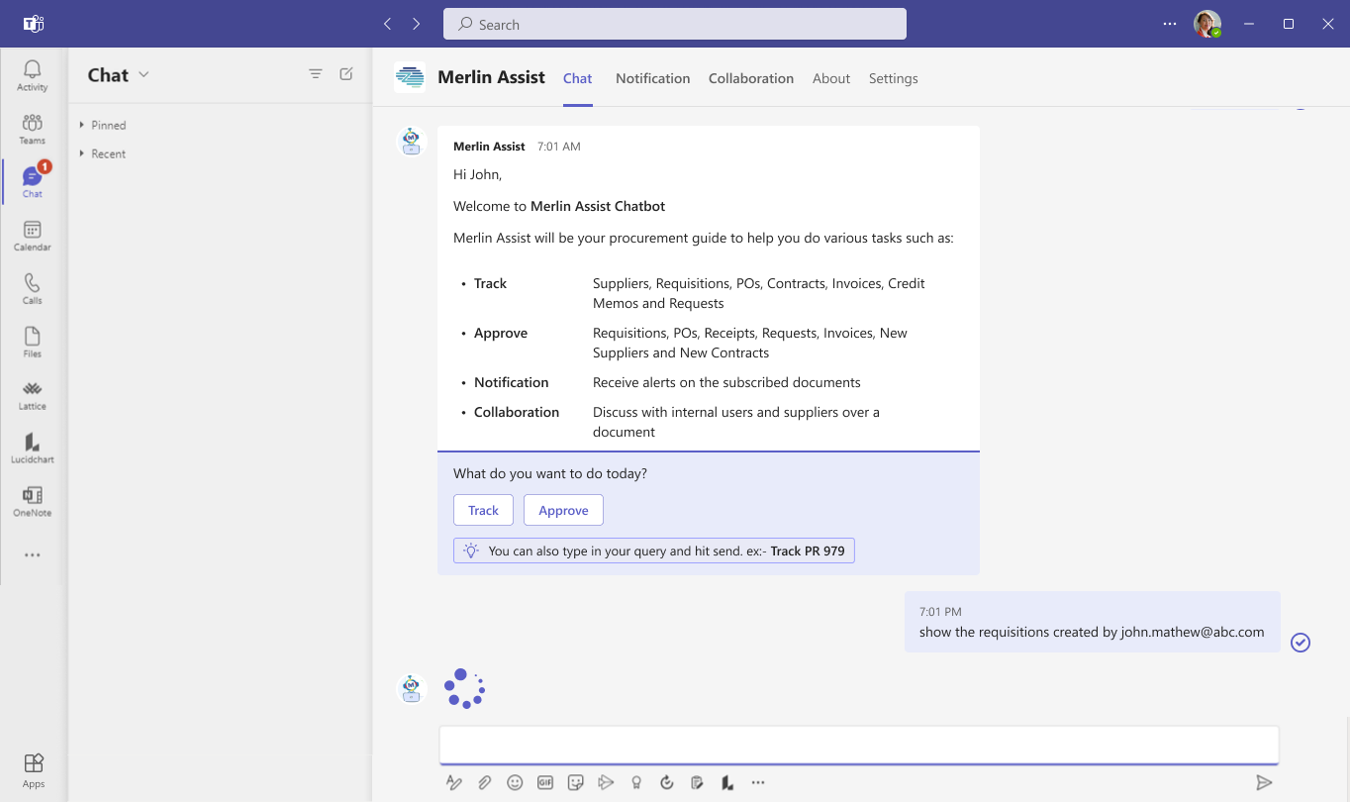1350x802 pixels.
Task: Switch to the Chat tab
Action: tap(578, 78)
